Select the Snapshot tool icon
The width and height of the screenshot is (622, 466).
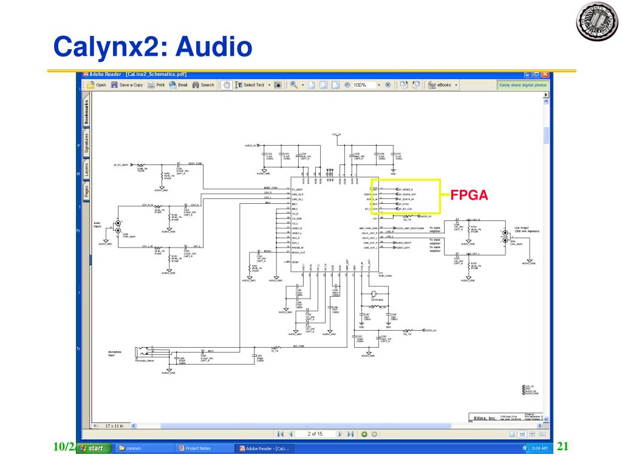[x=278, y=85]
